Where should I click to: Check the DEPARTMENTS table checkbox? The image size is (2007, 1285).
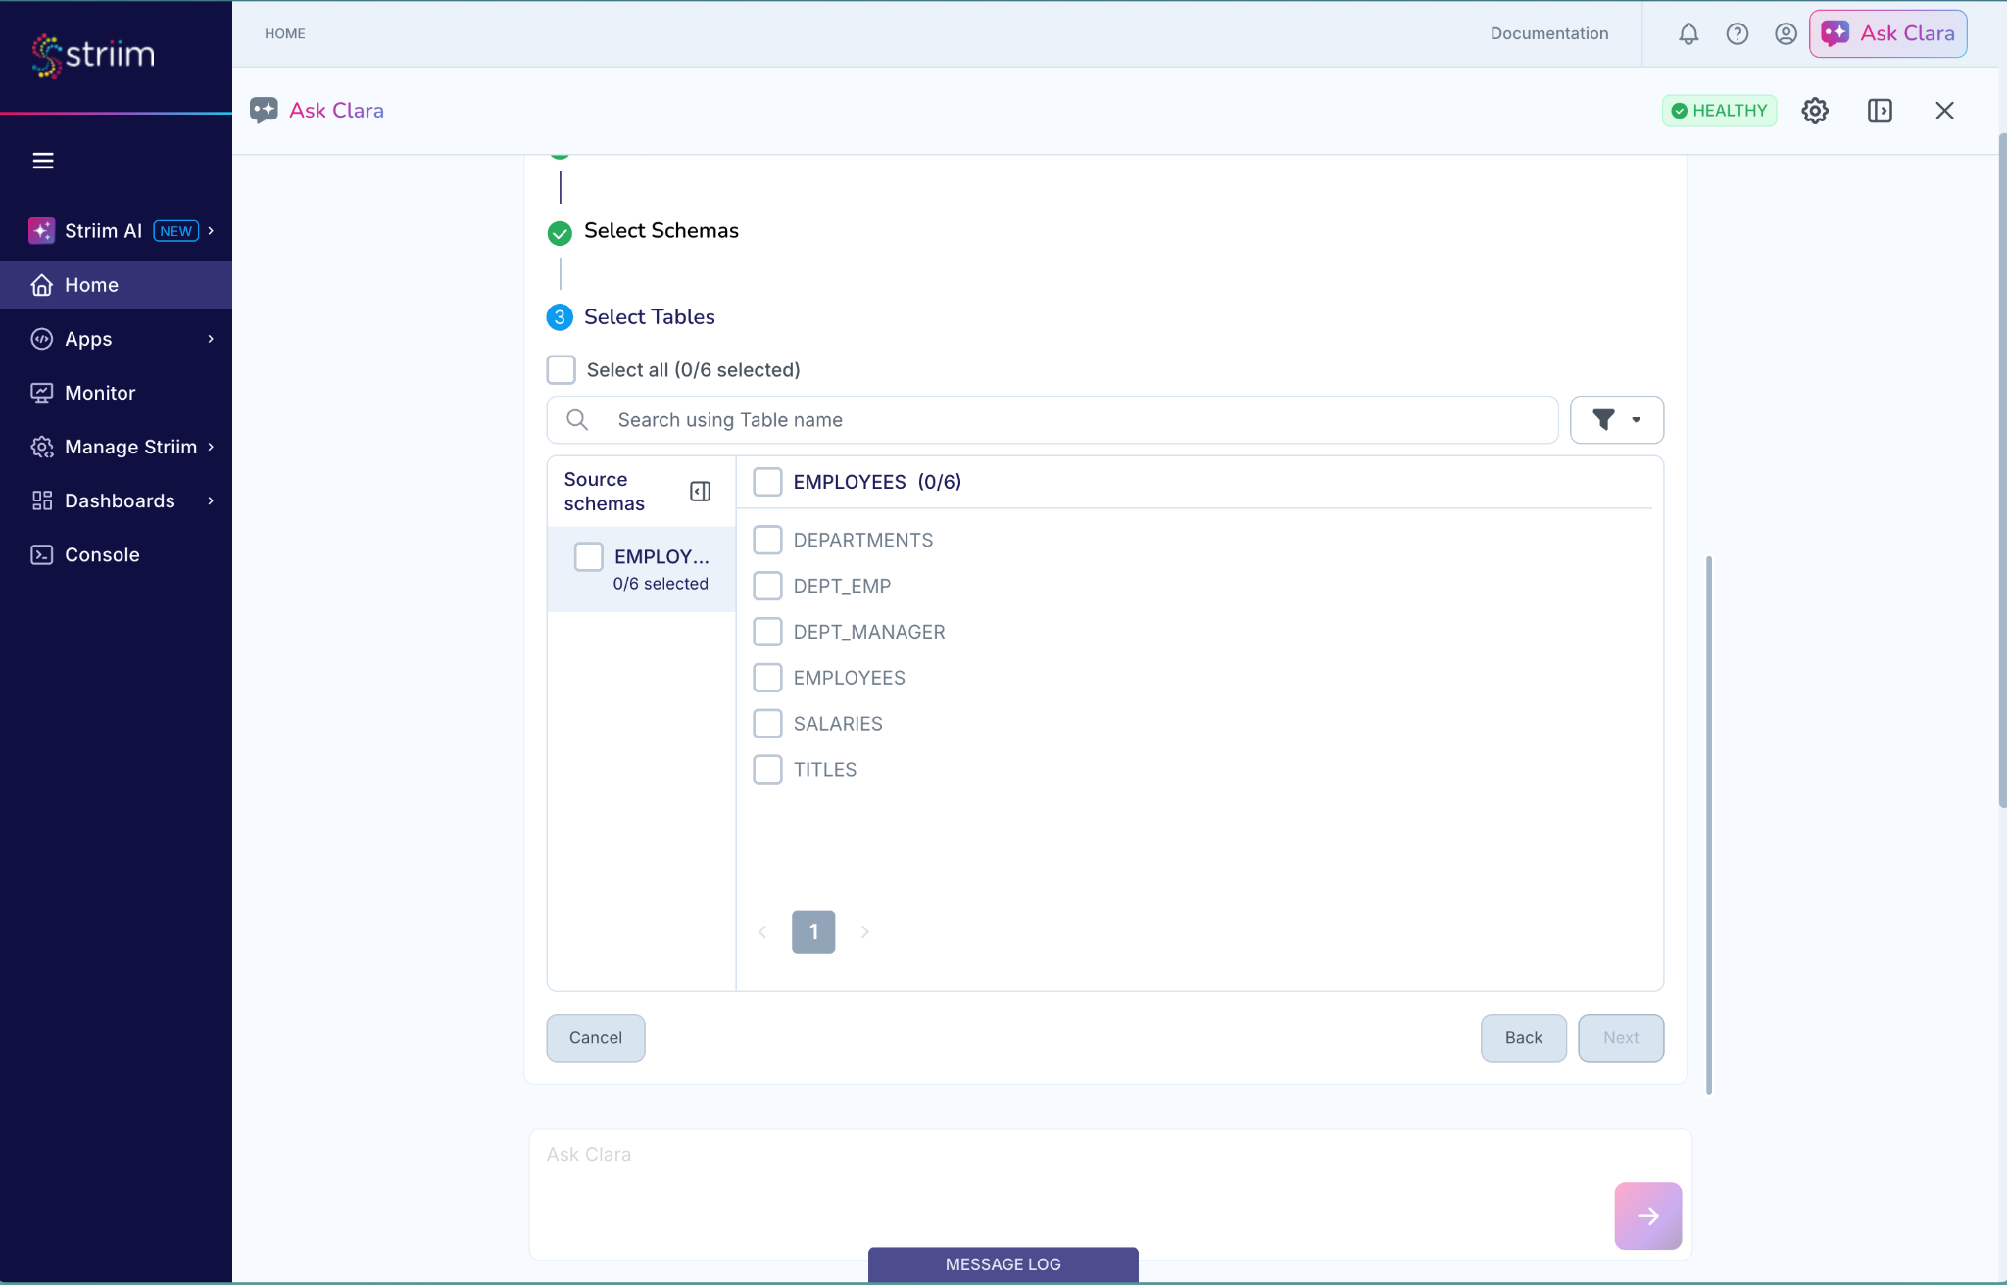pos(767,540)
